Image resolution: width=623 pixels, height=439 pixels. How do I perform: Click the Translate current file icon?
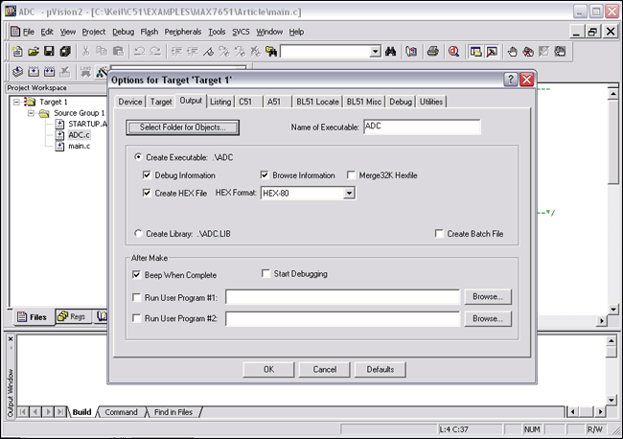(17, 72)
